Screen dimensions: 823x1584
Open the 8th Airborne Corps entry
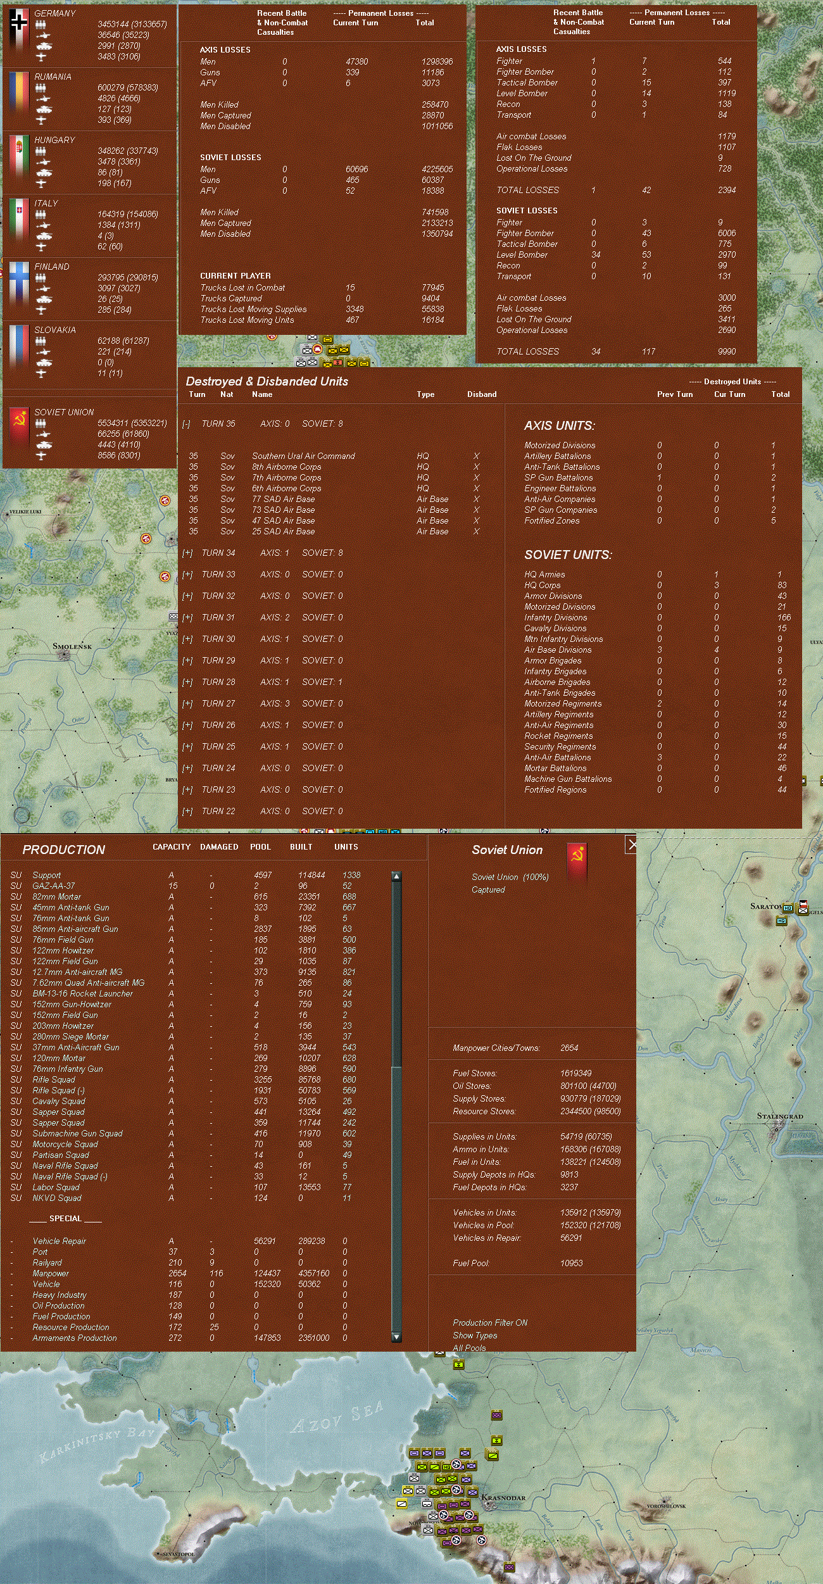coord(287,467)
